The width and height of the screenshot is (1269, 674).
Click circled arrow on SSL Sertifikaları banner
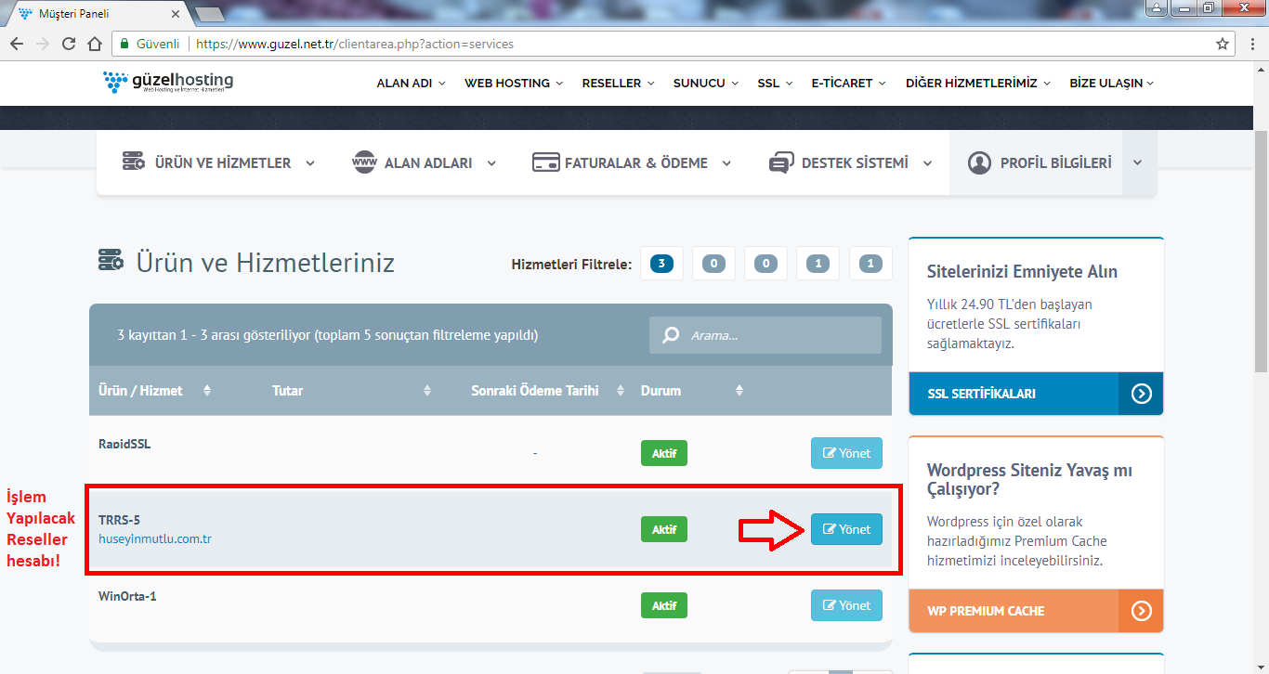(x=1142, y=394)
